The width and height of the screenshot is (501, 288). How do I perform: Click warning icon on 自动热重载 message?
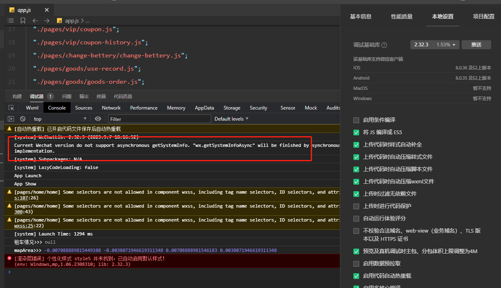point(9,129)
